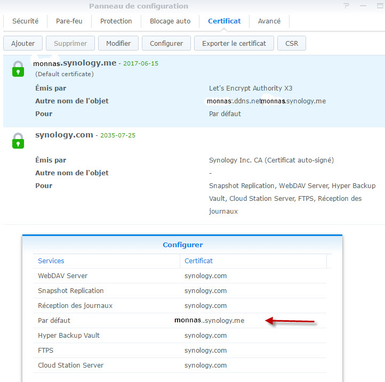Viewport: 385px width, 382px height.
Task: Select the WebDAV Server service row
Action: pyautogui.click(x=180, y=276)
